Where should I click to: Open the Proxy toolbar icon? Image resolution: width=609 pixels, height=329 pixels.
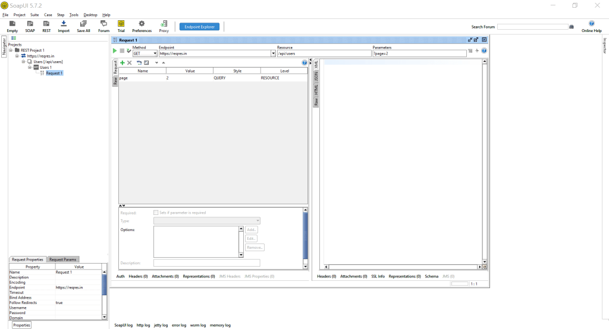164,26
